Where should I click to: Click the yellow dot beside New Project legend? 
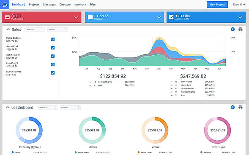tap(172, 82)
